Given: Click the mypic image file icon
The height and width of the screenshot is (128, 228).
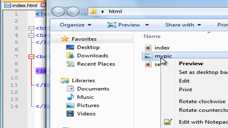Looking at the screenshot, I should 148,56.
